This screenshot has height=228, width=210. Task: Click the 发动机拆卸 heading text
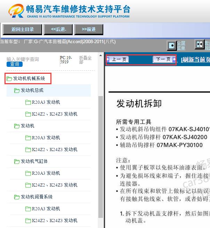point(139,104)
